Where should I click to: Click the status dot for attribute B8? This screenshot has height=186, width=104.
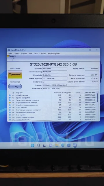click(x=10, y=115)
